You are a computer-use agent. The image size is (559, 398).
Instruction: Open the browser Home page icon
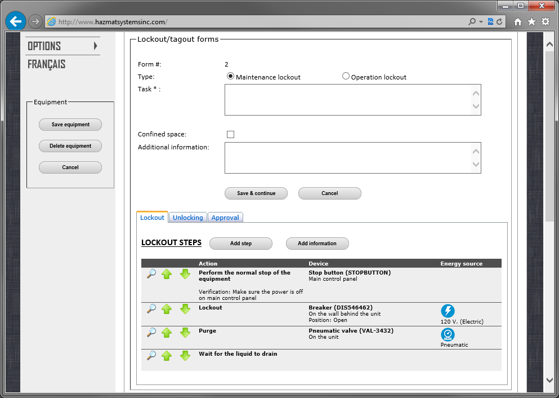(518, 22)
